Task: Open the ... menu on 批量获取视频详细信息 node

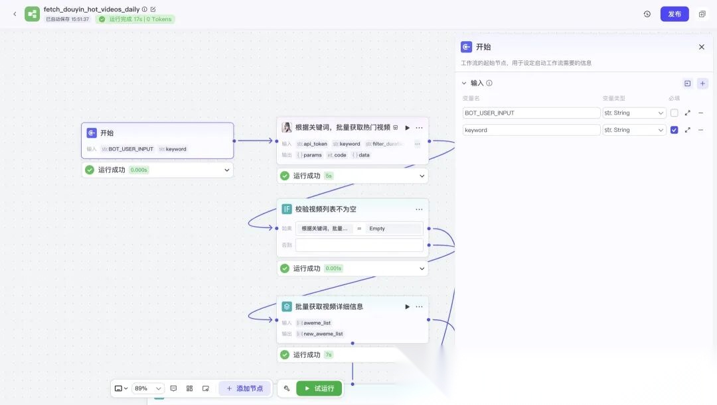Action: click(x=418, y=306)
